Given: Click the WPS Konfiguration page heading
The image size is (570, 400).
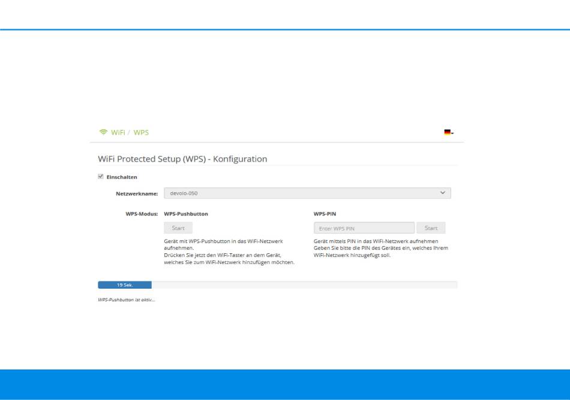Looking at the screenshot, I should tap(182, 159).
